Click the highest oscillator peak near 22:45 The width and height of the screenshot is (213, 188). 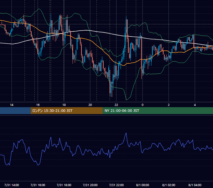click(126, 133)
